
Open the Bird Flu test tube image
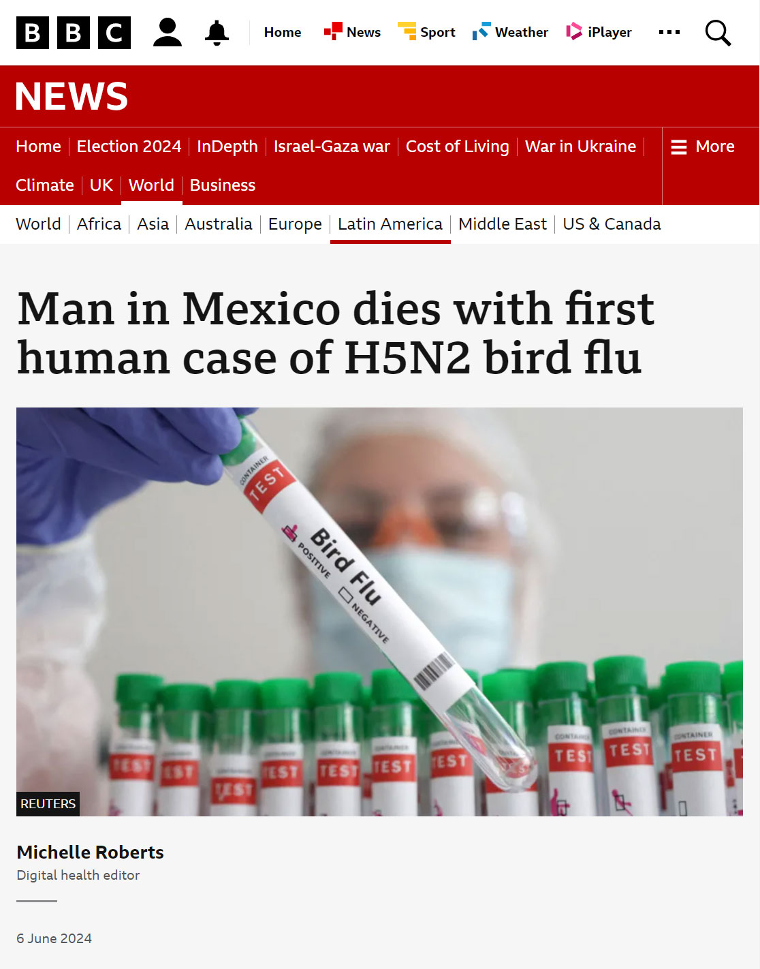tap(379, 611)
